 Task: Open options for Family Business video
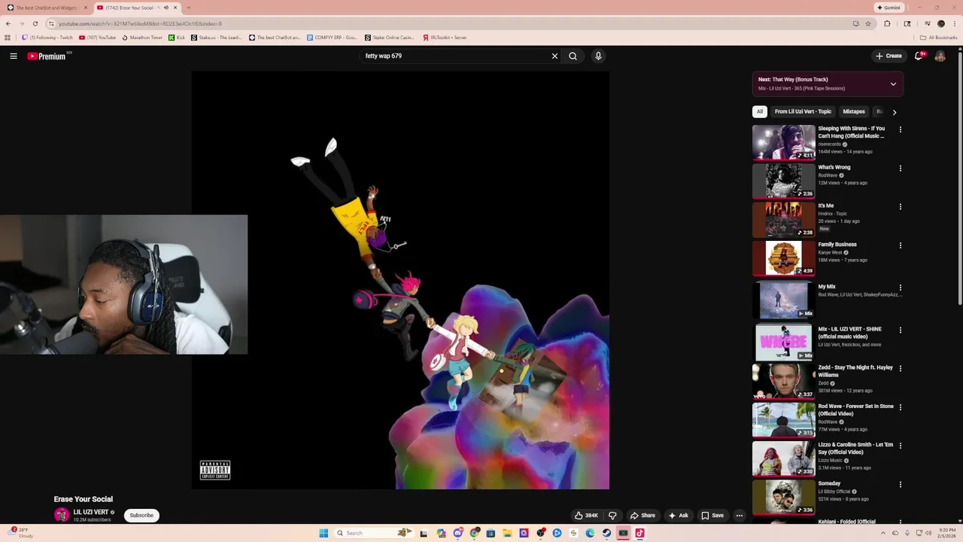pos(900,245)
